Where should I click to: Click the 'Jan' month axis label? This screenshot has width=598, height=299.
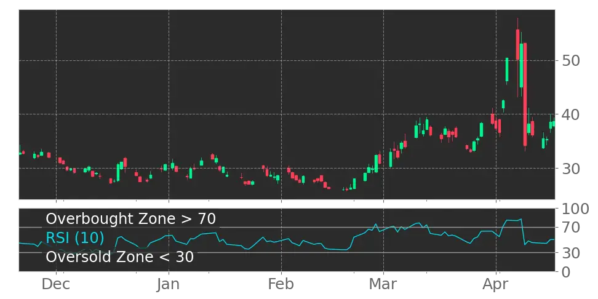[x=169, y=285]
